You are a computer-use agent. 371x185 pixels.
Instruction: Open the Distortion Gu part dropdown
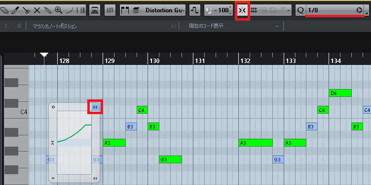tap(165, 10)
